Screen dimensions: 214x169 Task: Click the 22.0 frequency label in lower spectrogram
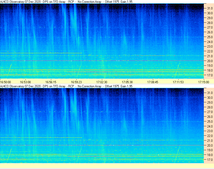coord(210,136)
